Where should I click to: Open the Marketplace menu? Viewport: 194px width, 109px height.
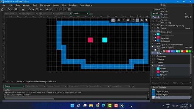(45, 5)
